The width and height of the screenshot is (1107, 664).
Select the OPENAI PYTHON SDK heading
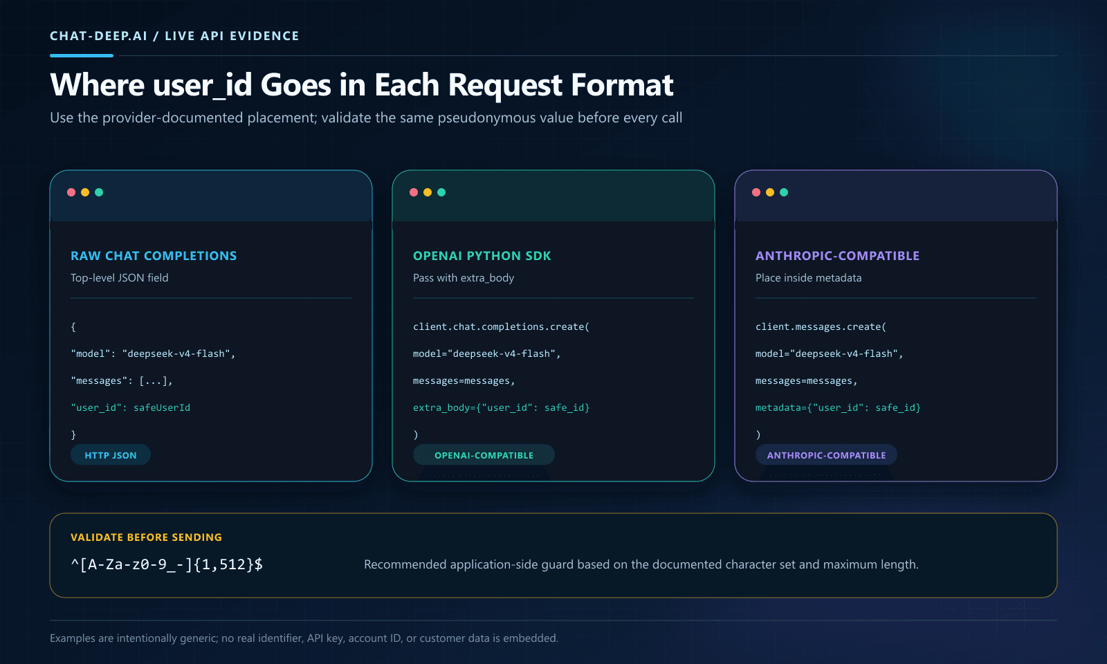point(482,256)
